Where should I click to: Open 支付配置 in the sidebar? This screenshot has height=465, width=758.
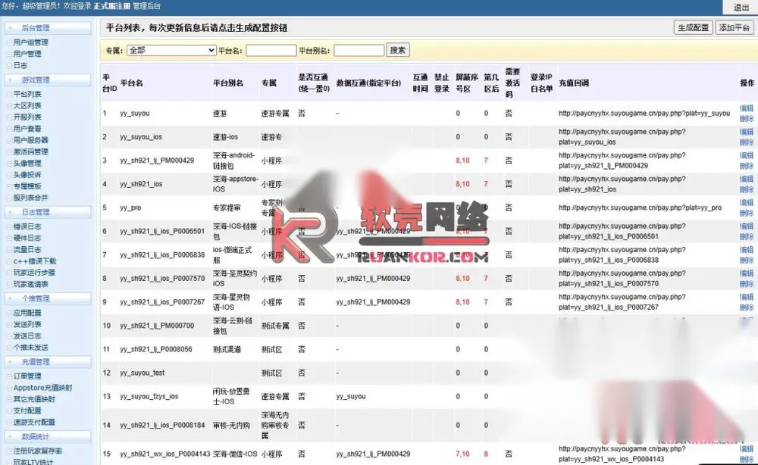[27, 411]
